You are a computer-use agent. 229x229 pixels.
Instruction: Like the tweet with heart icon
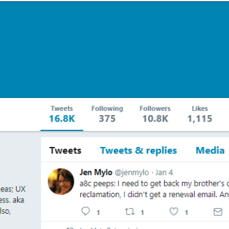click(x=174, y=212)
